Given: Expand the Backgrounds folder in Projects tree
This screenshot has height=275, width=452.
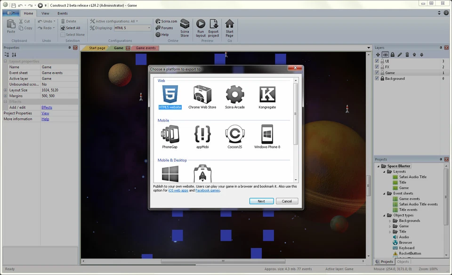Looking at the screenshot, I should tap(390, 220).
